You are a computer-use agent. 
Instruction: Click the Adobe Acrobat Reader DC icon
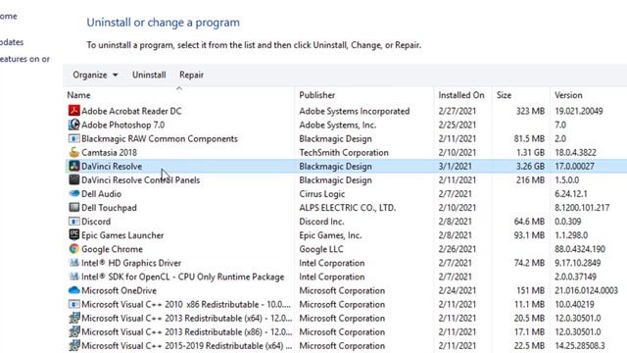pyautogui.click(x=74, y=111)
